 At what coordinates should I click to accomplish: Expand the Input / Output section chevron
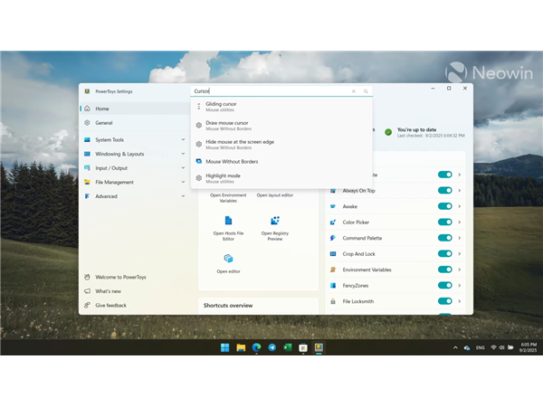[x=183, y=168]
